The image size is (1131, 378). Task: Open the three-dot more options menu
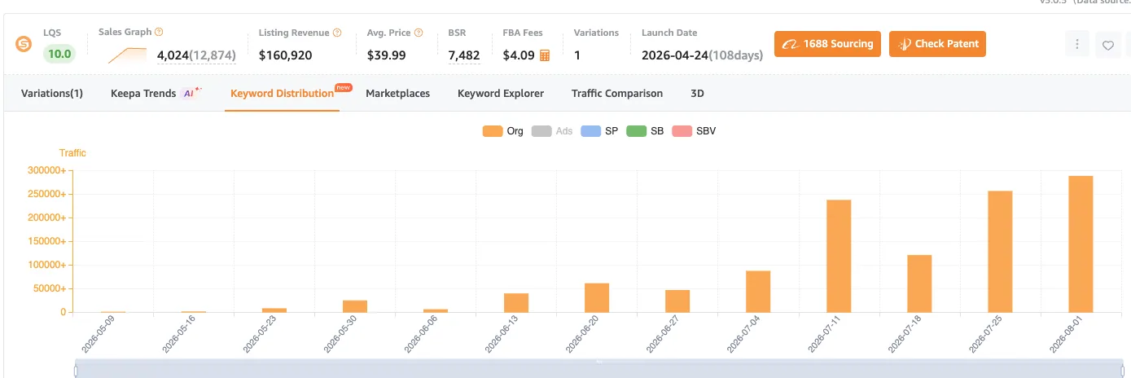[1077, 44]
